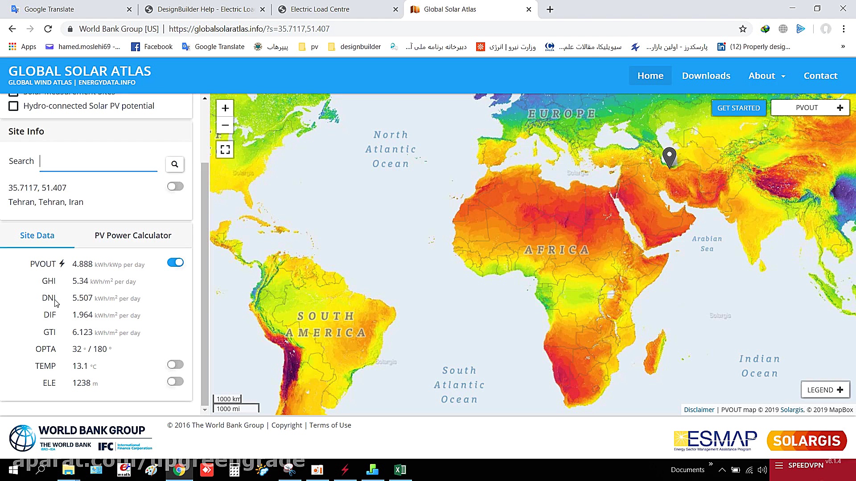Image resolution: width=856 pixels, height=481 pixels.
Task: Open the Disclaimer link
Action: (699, 410)
